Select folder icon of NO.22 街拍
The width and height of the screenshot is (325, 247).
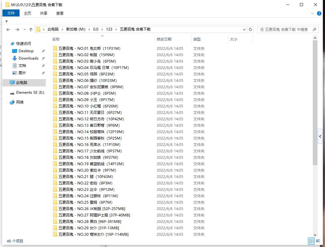coord(55,183)
